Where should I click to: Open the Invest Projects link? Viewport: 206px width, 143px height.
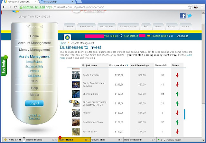tap(34, 61)
